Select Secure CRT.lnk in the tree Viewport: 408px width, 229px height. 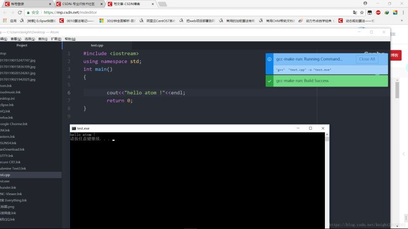pos(10,162)
